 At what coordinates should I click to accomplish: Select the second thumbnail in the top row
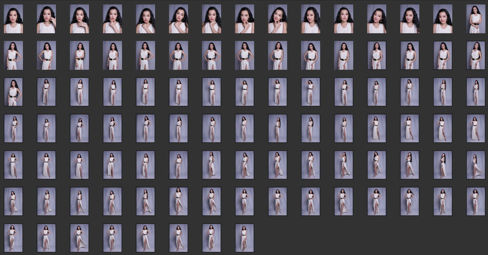coord(46,19)
